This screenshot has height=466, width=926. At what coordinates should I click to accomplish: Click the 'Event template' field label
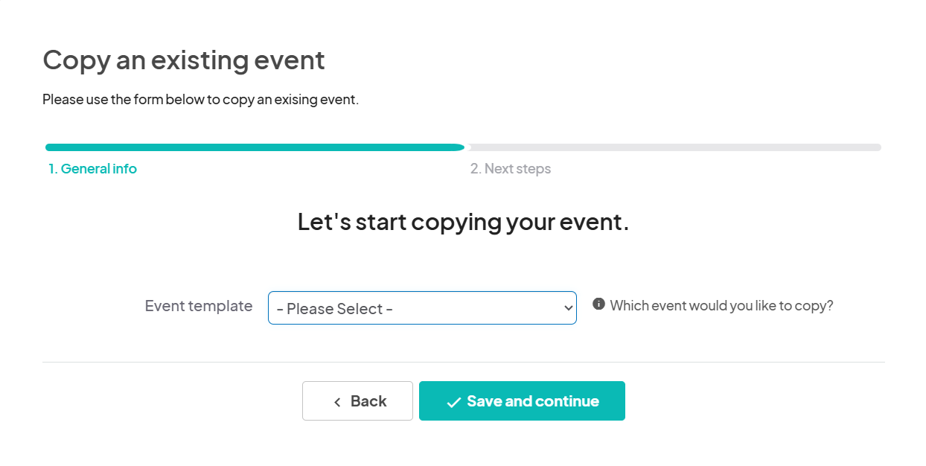(199, 306)
